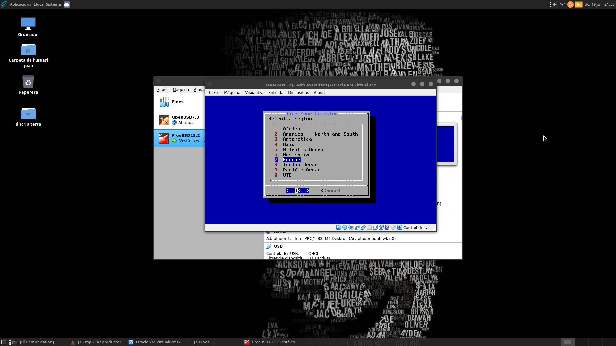This screenshot has height=346, width=616.
Task: Select Eines tools item in Manager
Action: (179, 102)
